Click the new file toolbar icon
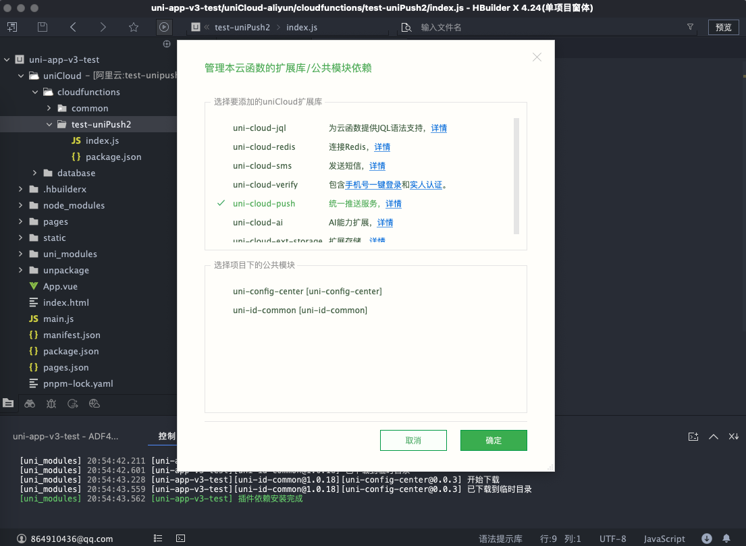The image size is (746, 546). tap(12, 27)
